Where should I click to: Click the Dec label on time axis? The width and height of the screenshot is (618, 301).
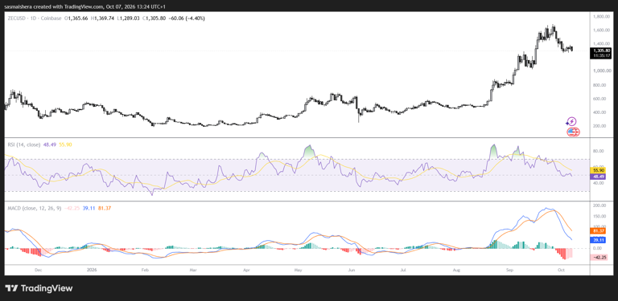[x=39, y=270]
